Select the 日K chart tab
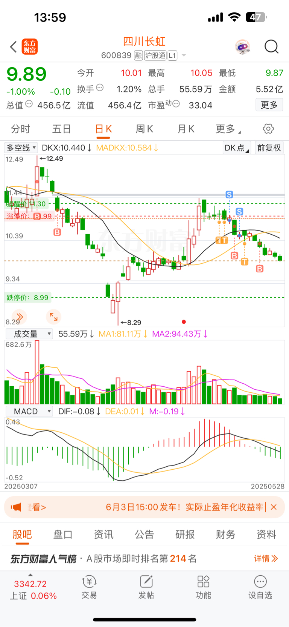 pyautogui.click(x=103, y=129)
